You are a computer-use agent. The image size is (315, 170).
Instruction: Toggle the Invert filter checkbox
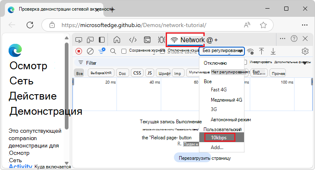245,62
